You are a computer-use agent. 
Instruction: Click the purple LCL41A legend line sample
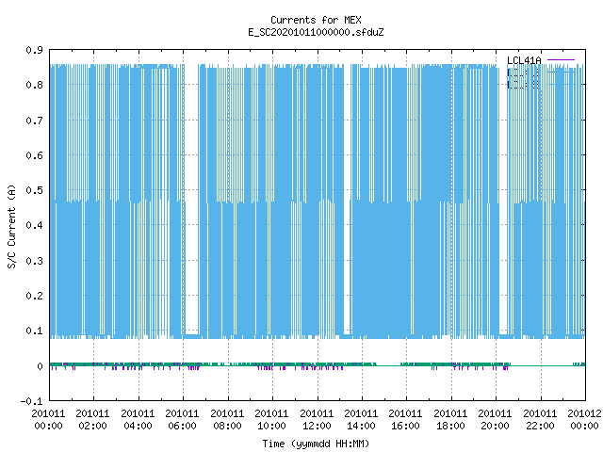561,60
